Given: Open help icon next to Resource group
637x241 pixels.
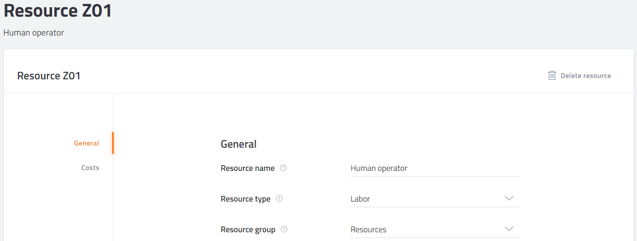Looking at the screenshot, I should pyautogui.click(x=284, y=229).
